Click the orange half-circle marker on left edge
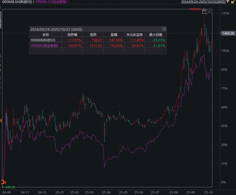Viewport: 236px width, 195px height. click(x=1, y=121)
